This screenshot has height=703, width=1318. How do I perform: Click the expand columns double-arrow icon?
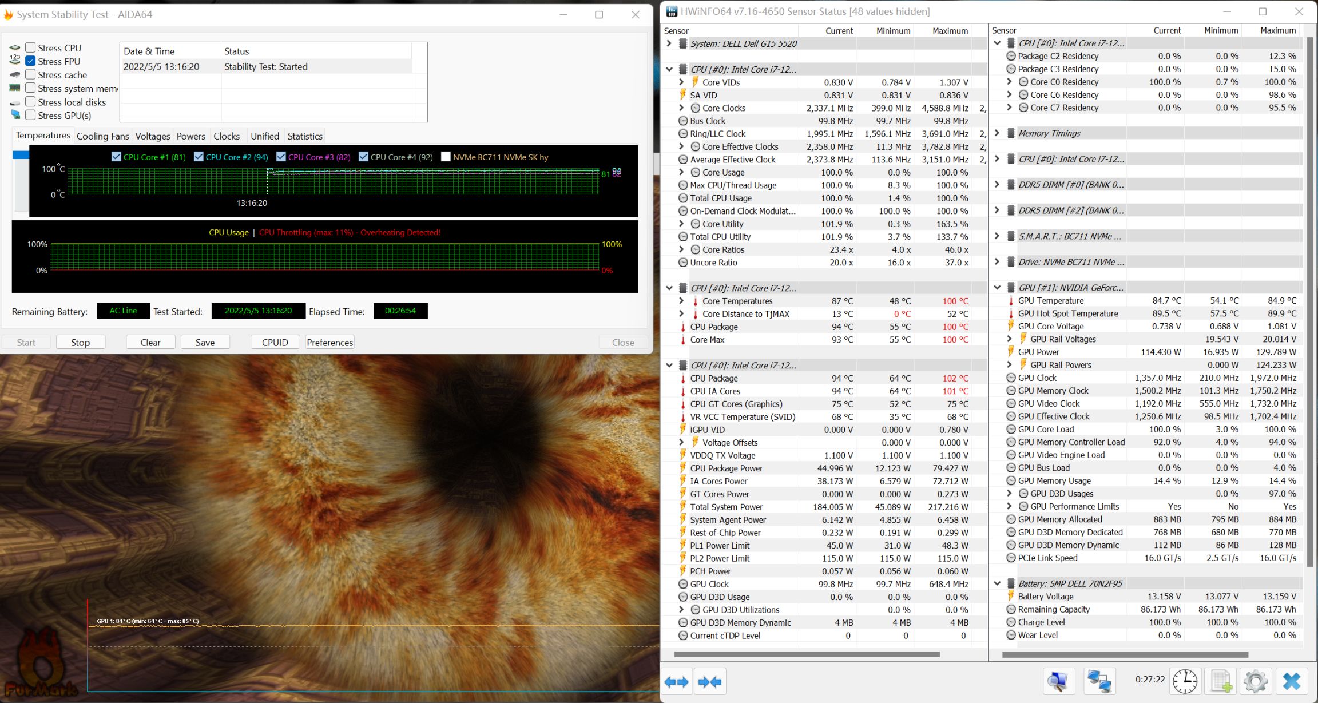[677, 681]
